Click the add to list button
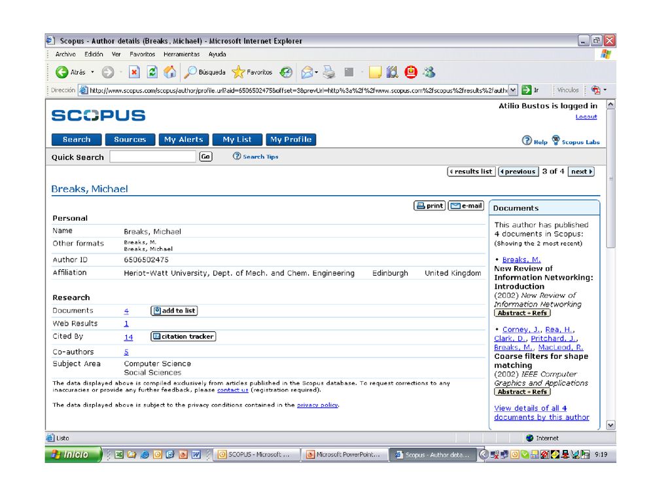Viewport: 670px width, 503px height. [x=174, y=311]
